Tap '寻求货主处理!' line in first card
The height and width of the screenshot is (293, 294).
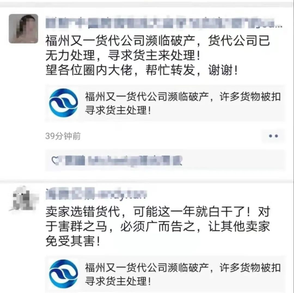[x=118, y=110]
